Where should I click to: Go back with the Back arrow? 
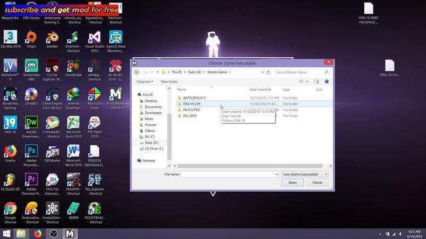point(137,72)
